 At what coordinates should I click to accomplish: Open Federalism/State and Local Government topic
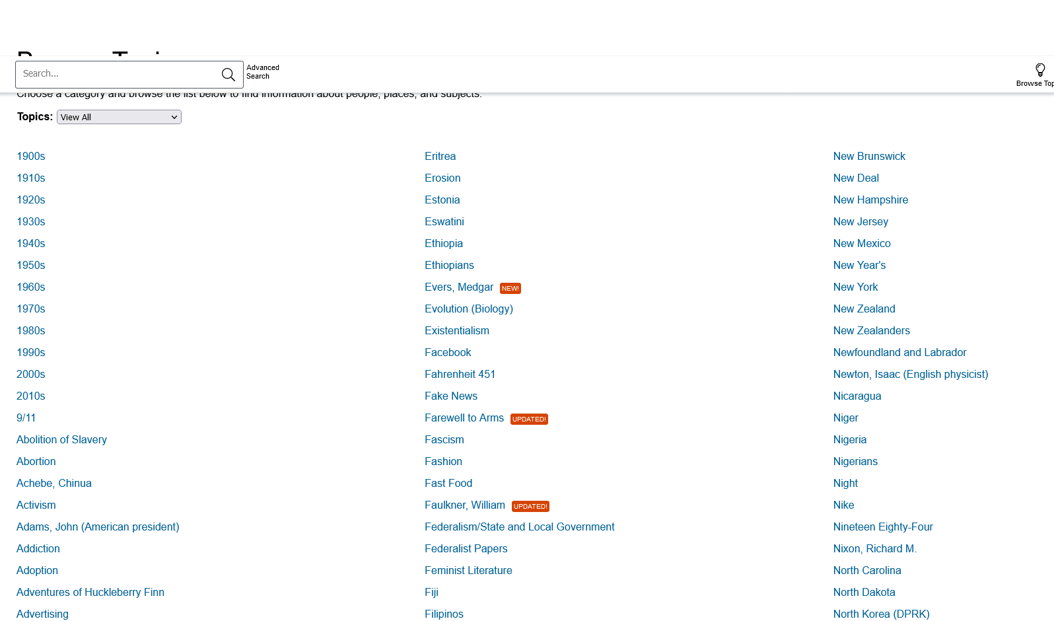click(519, 527)
